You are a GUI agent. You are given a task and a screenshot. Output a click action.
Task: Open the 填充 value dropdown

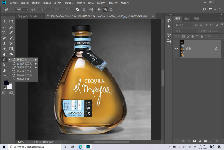point(222,37)
